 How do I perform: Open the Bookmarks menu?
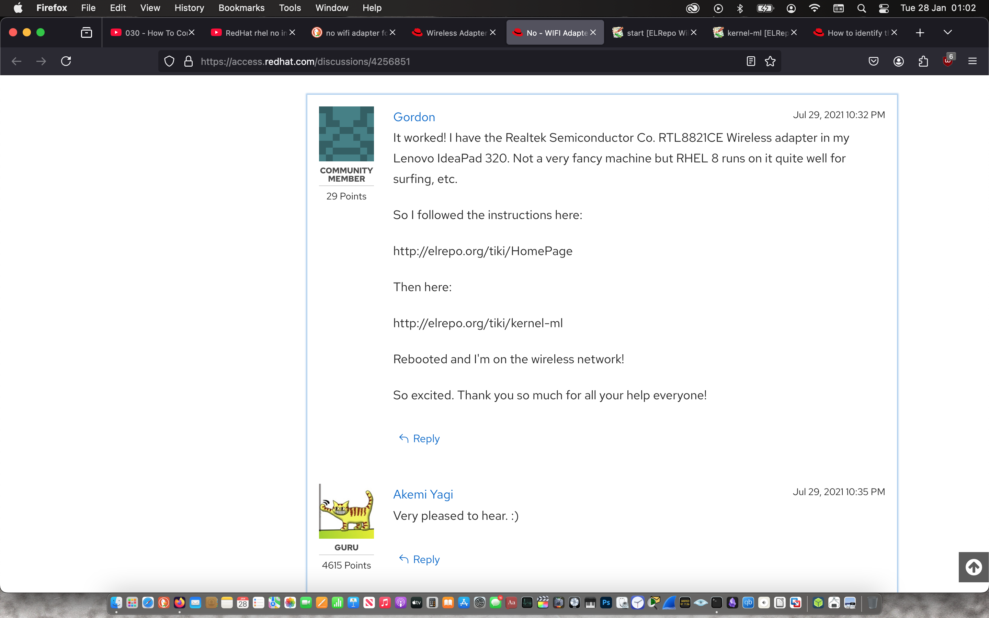click(x=241, y=8)
